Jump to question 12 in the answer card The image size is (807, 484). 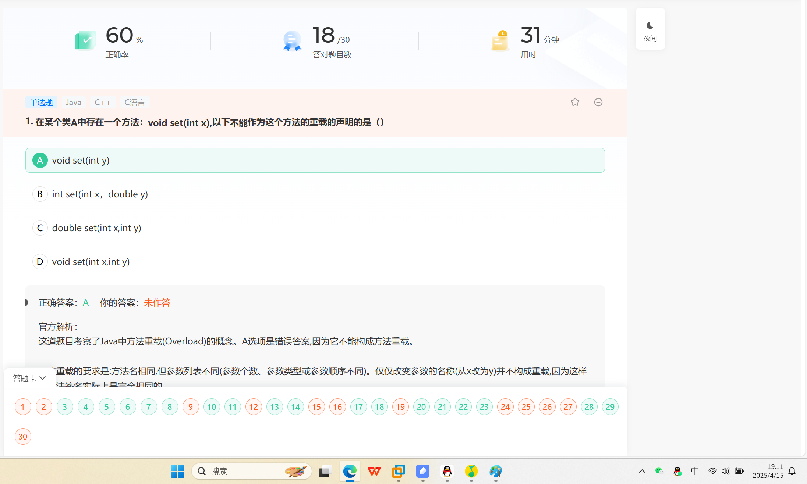254,407
